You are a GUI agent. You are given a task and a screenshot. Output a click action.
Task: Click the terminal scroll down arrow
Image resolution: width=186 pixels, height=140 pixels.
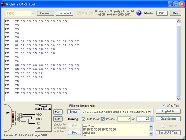178,99
